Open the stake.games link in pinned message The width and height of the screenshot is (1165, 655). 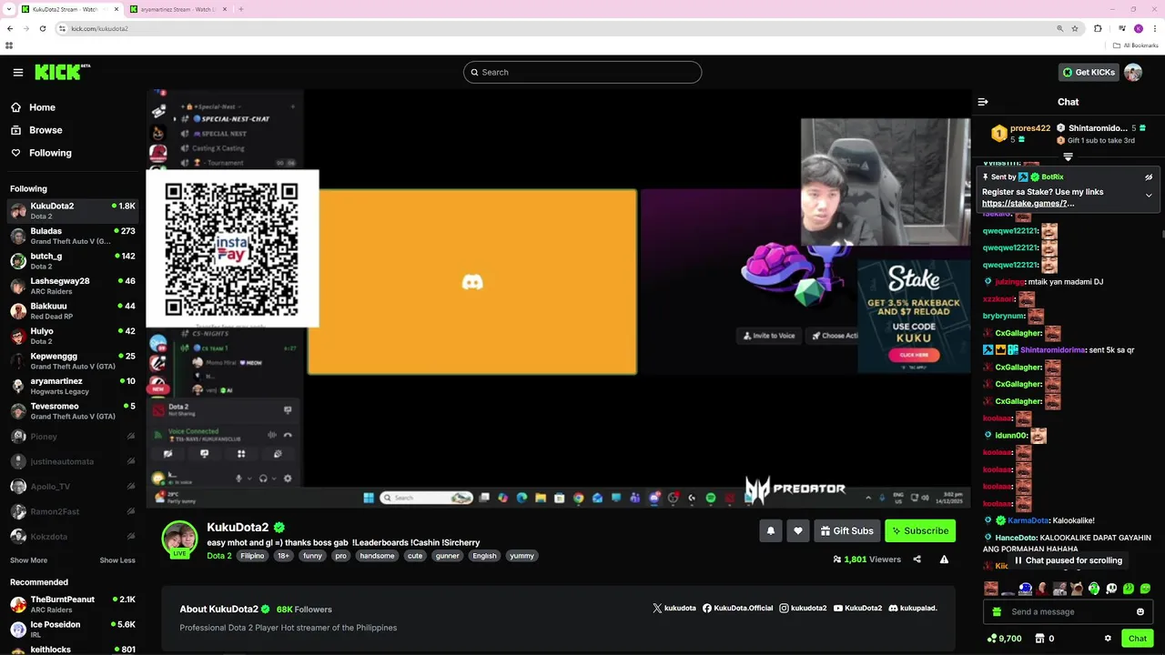[1028, 204]
